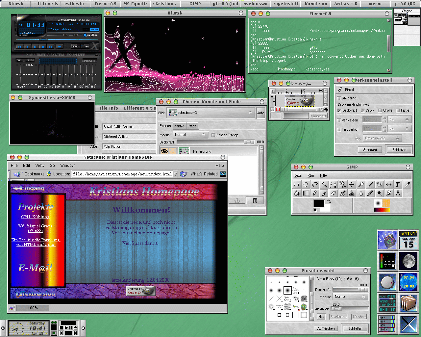This screenshot has height=337, width=421.
Task: Select the clone stamp tool
Action: point(352,193)
